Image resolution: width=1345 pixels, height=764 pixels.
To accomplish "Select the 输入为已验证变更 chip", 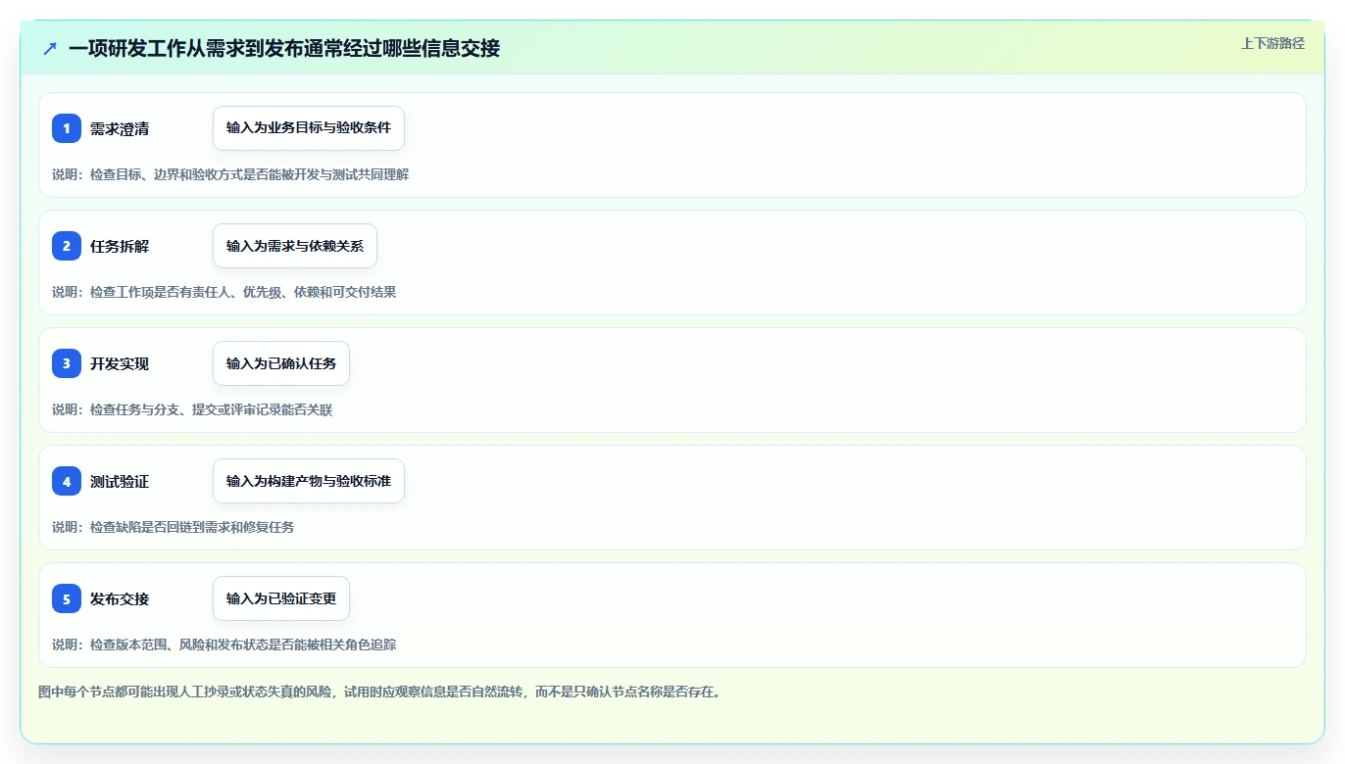I will [x=281, y=598].
